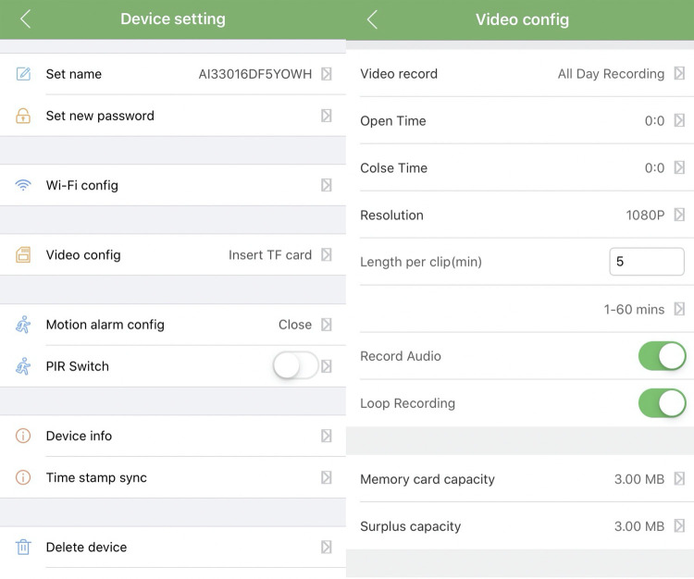Enable the PIR Switch toggle

pos(296,366)
